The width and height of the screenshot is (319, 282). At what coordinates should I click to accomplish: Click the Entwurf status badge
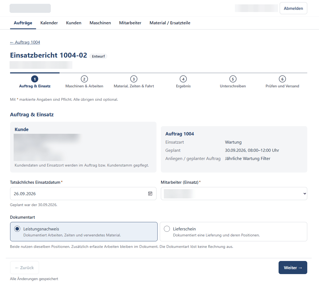(x=98, y=56)
